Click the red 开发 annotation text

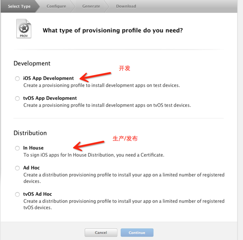[x=125, y=68]
